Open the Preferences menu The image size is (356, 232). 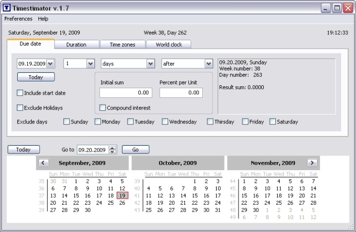coord(18,19)
